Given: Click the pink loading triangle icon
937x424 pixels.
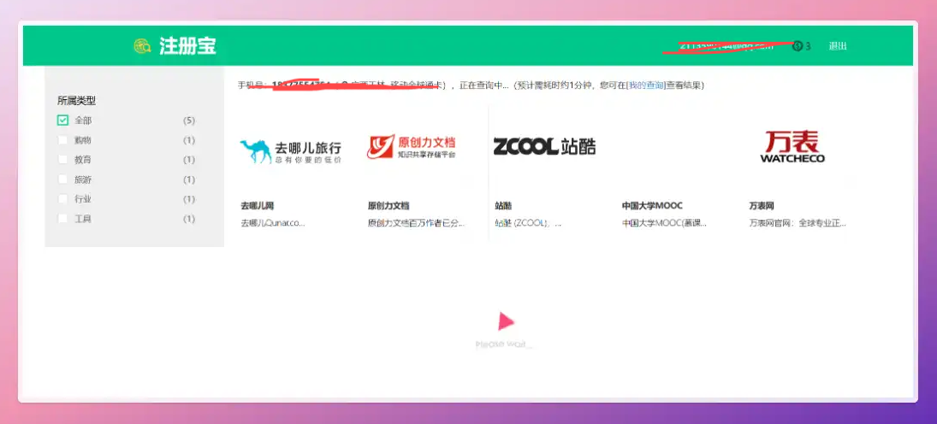Looking at the screenshot, I should click(506, 321).
